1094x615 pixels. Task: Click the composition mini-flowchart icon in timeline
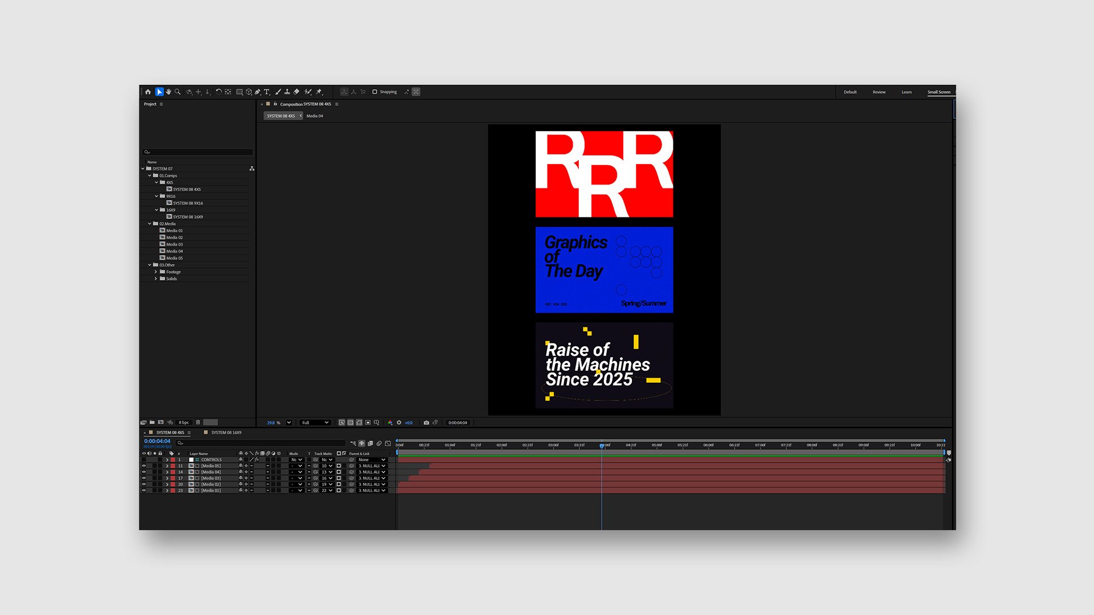click(353, 443)
